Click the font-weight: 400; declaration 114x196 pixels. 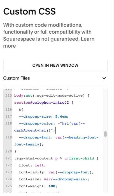tap(38, 186)
